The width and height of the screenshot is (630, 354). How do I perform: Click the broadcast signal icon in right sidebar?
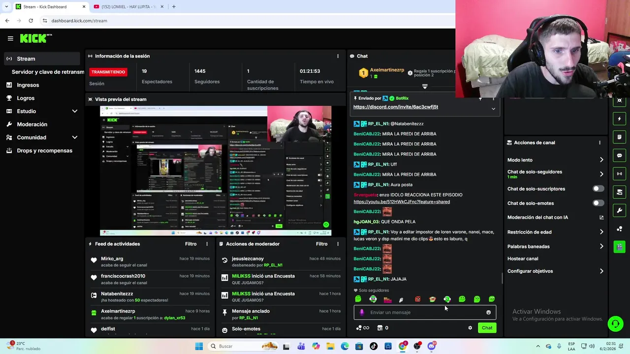pyautogui.click(x=619, y=174)
